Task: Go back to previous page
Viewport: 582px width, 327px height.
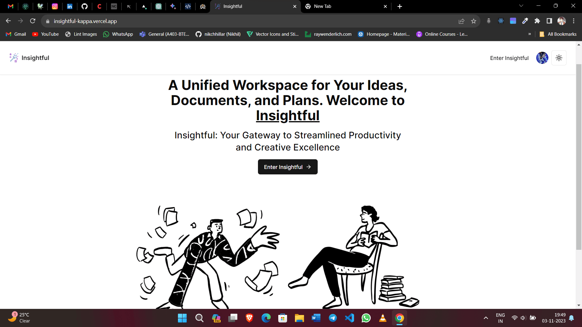Action: click(8, 21)
